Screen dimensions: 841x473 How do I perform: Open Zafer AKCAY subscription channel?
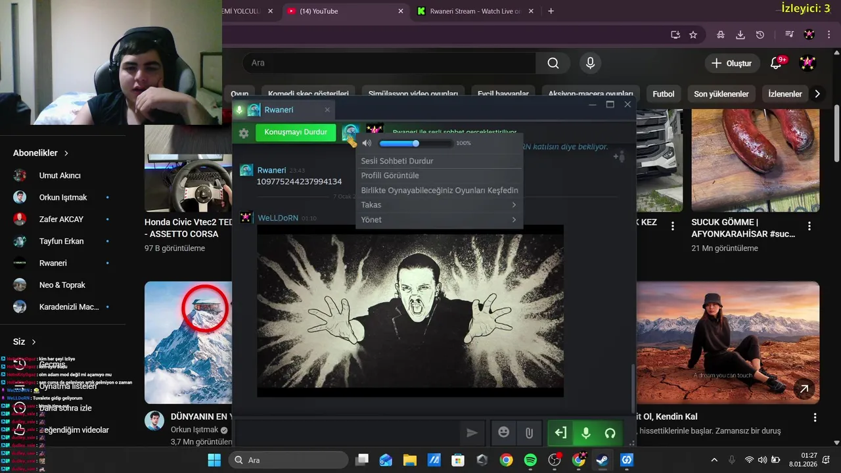(61, 219)
